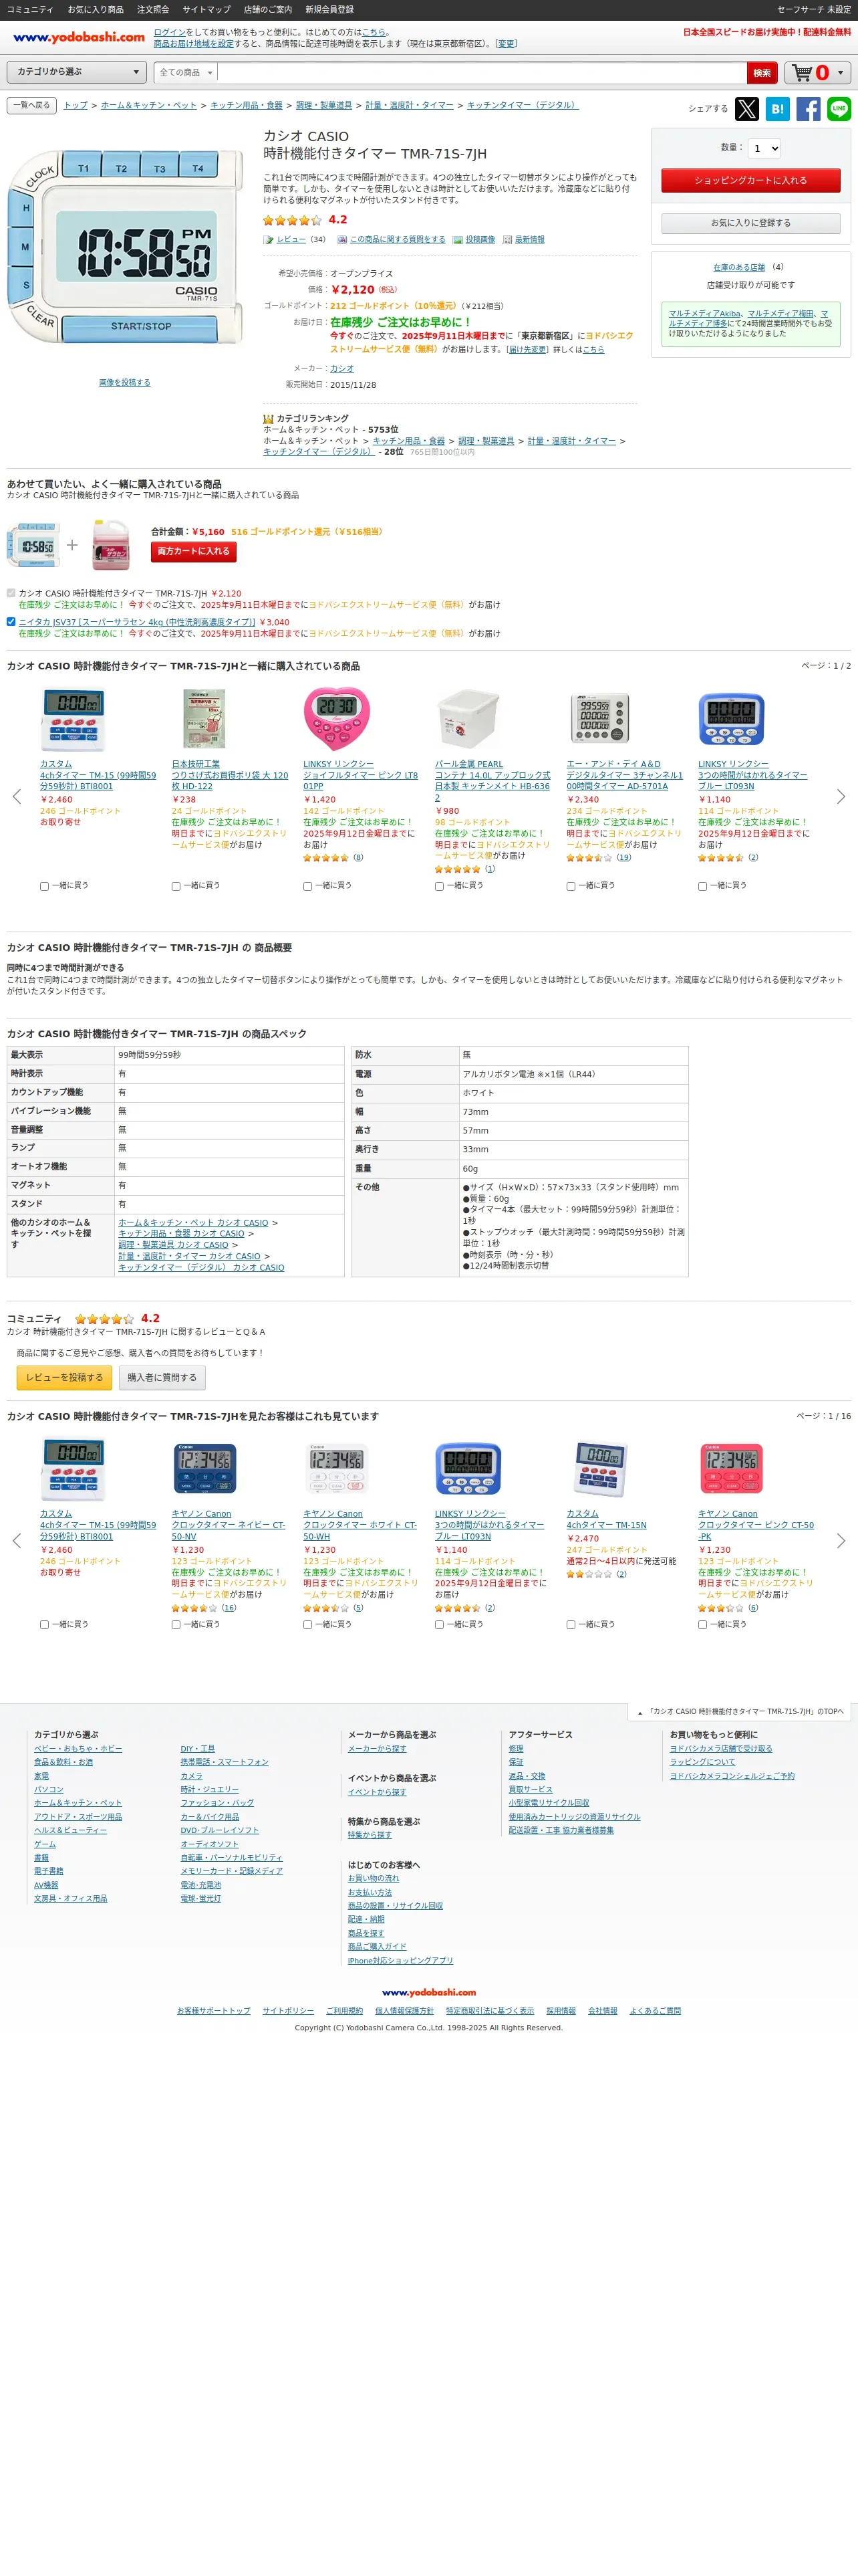Open Canon navy clock timer image

coord(204,1469)
